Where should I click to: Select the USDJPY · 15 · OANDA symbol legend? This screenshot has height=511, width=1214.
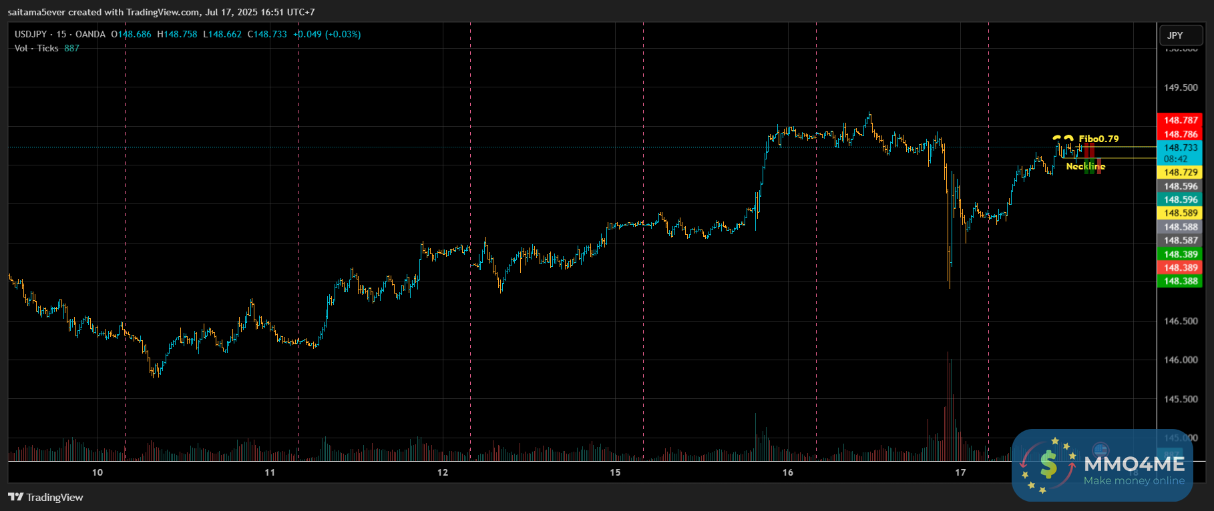click(x=60, y=34)
